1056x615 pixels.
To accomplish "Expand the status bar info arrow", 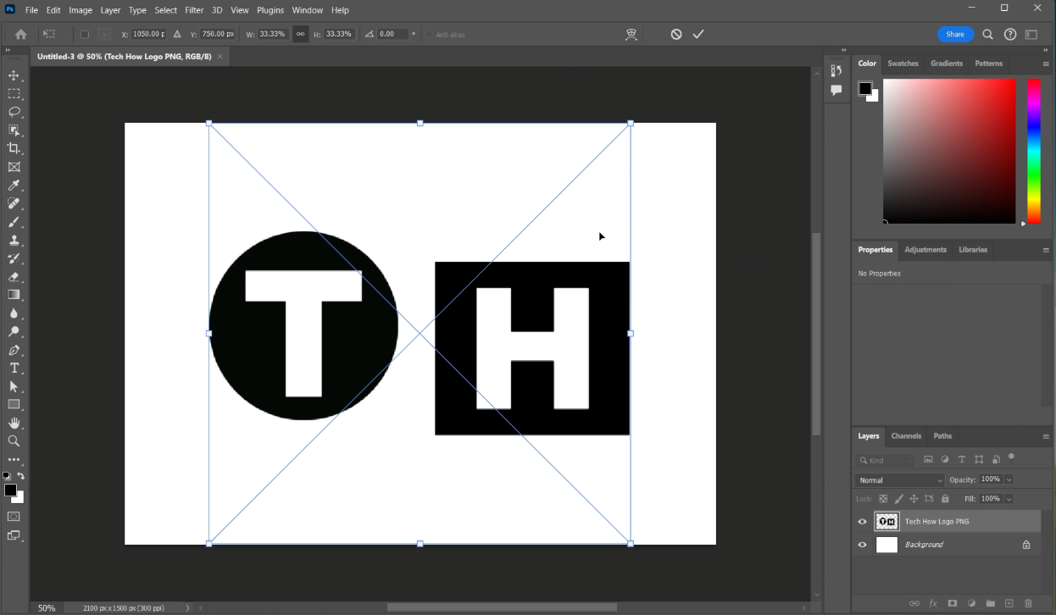I will click(x=187, y=608).
